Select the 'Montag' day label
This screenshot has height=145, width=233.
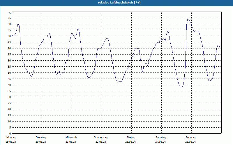point(11,137)
